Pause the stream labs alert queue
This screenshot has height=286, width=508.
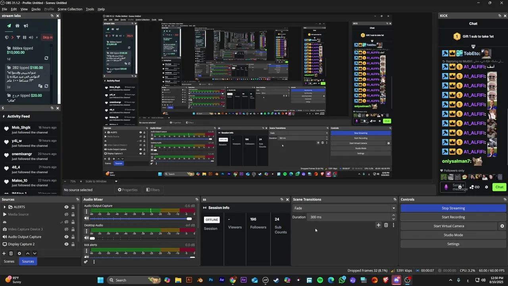(25, 37)
